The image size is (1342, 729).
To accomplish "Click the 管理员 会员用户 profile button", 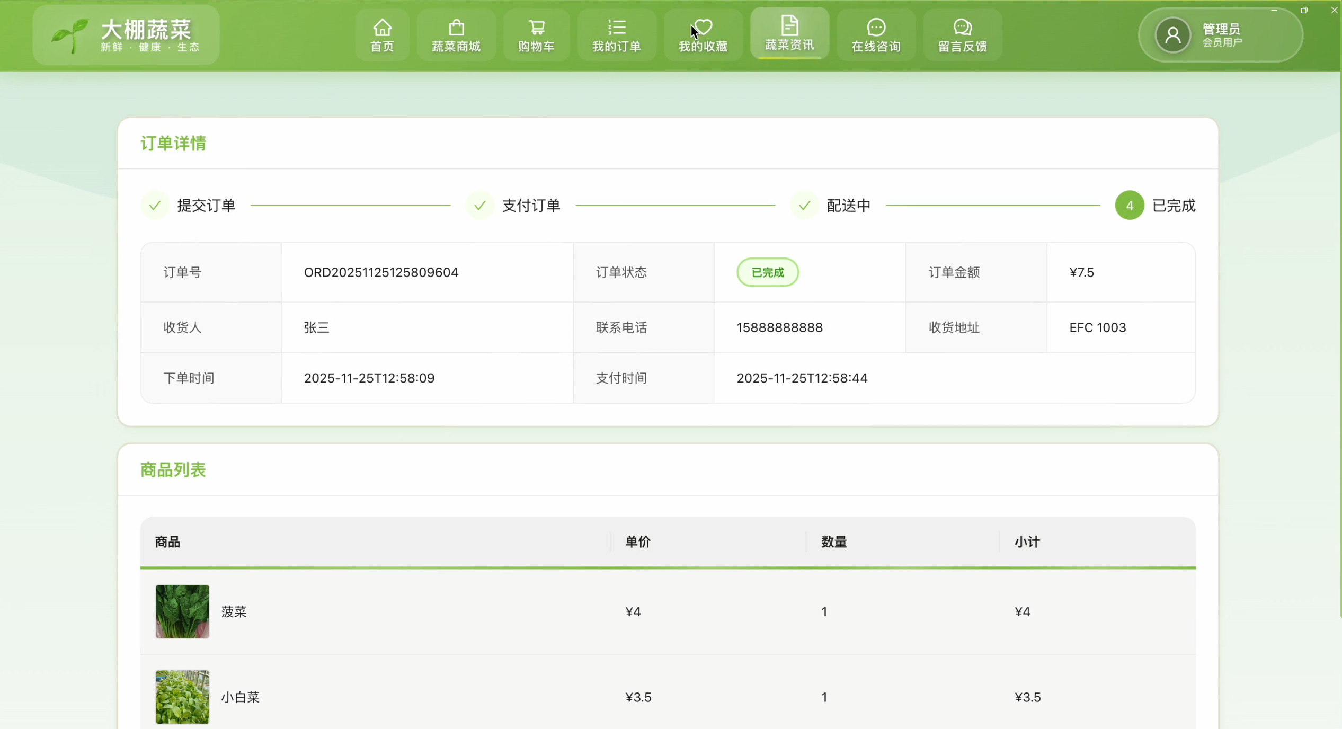I will coord(1220,35).
